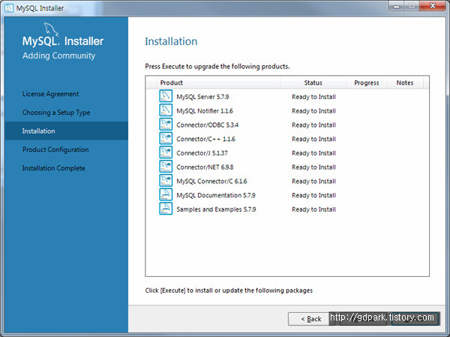This screenshot has height=337, width=450.
Task: Select the MySQL Documentation 5.7.9 row text
Action: 216,195
